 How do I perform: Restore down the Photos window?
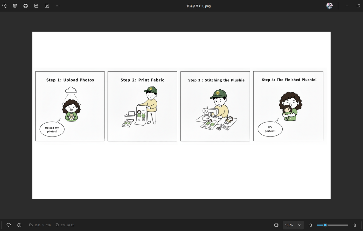[358, 6]
